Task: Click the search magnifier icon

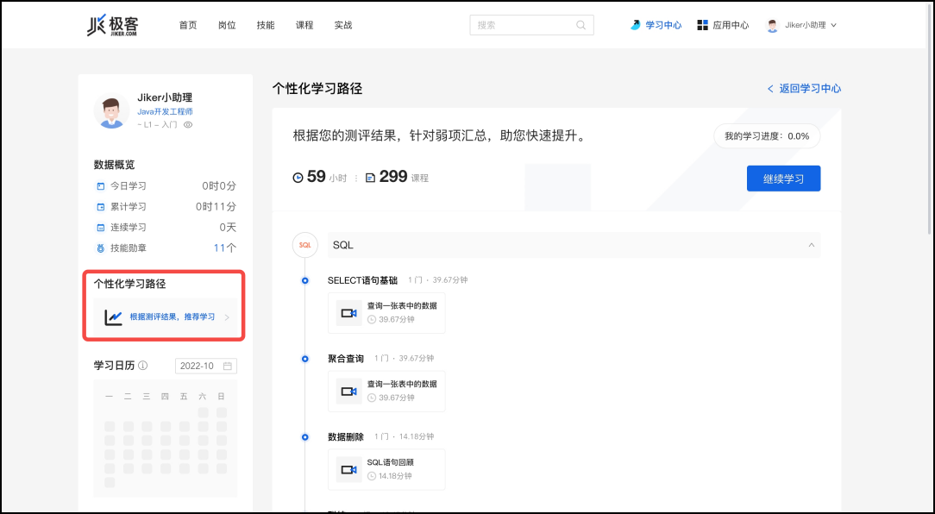Action: click(580, 25)
